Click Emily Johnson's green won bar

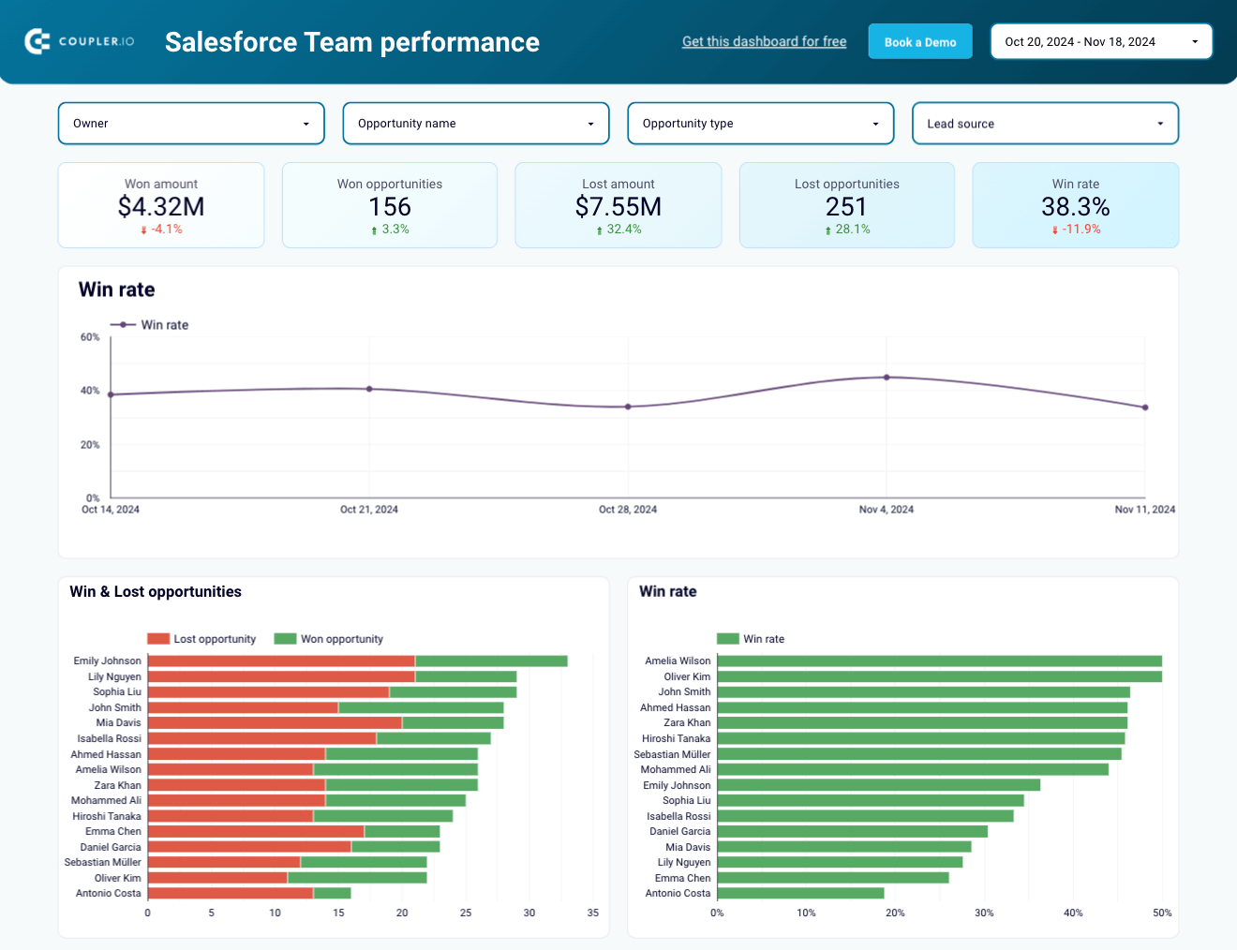pyautogui.click(x=491, y=661)
